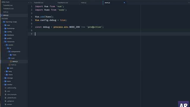Expand the Todo folder arrow
The height and width of the screenshot is (107, 190).
[x=9, y=55]
